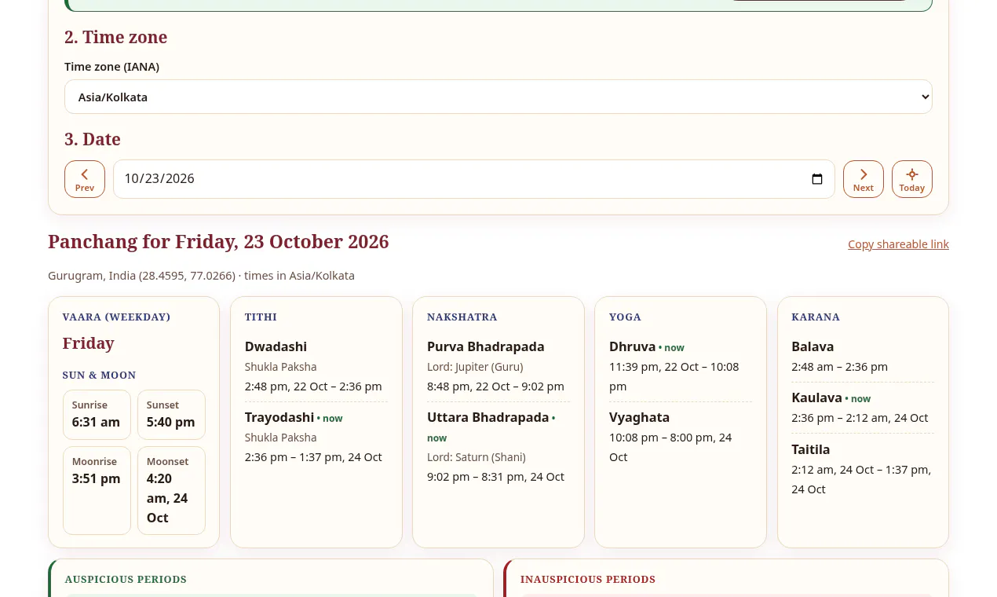Click the Dwadashi tithi name
Screen dimensions: 997x597
click(x=276, y=346)
